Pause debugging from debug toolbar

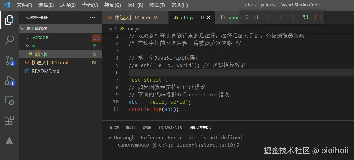256,17
